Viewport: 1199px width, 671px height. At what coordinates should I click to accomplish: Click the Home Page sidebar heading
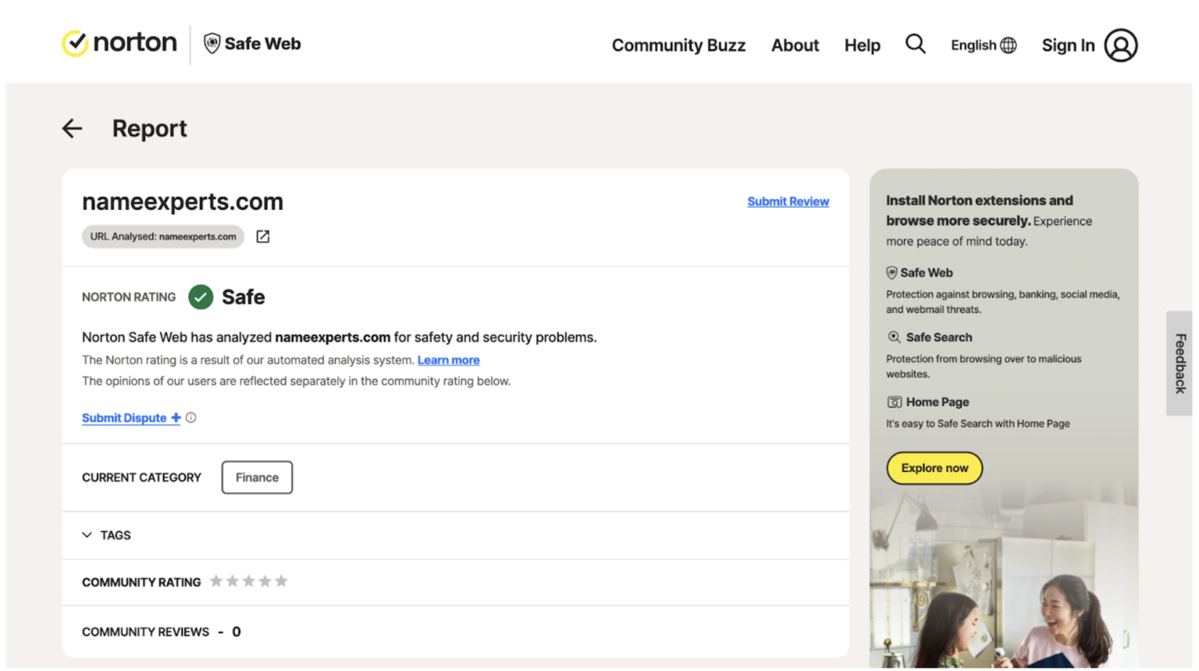(937, 403)
